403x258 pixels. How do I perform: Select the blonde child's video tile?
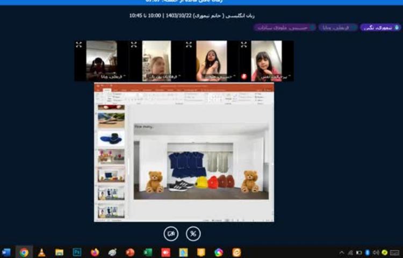(x=156, y=61)
